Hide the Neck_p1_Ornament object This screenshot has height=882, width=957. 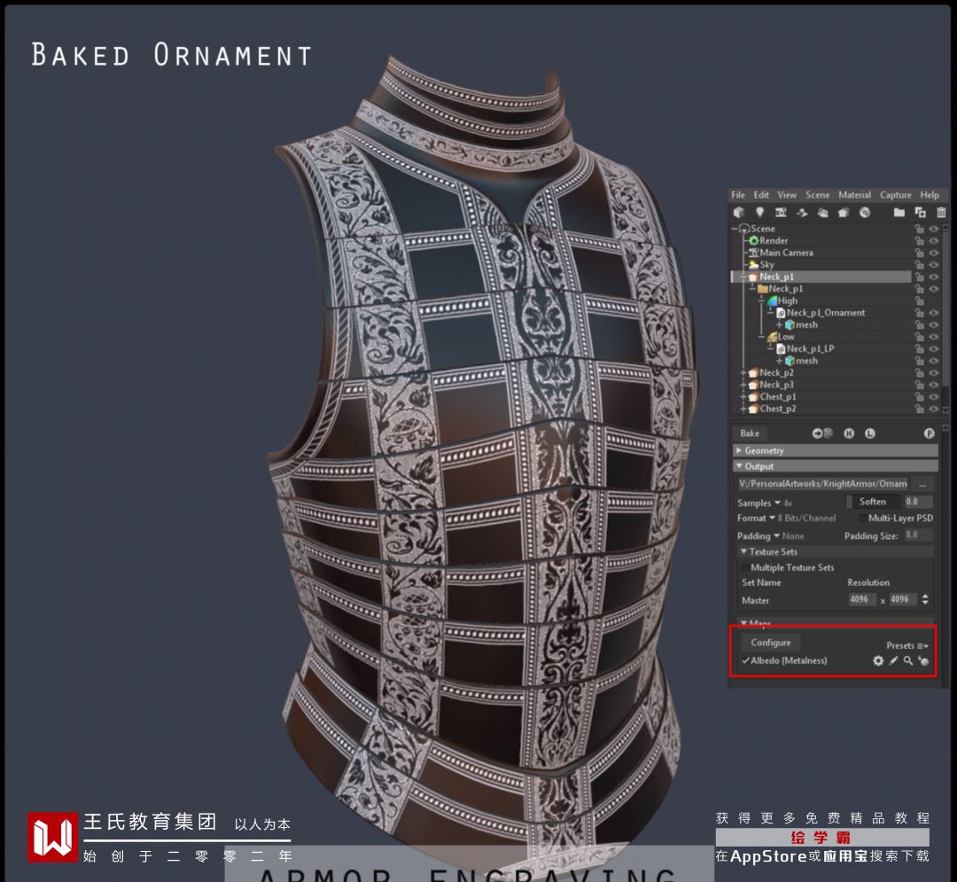(x=934, y=313)
